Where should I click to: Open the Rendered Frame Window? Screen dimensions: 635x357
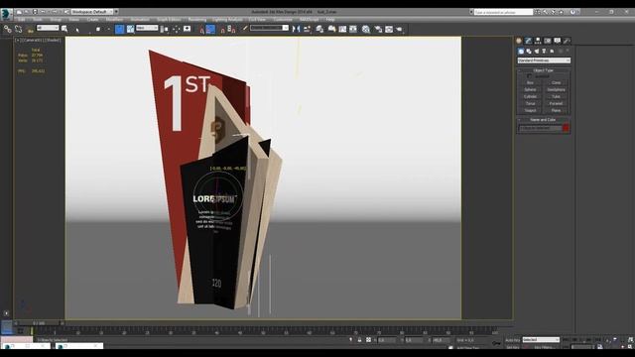pos(389,29)
